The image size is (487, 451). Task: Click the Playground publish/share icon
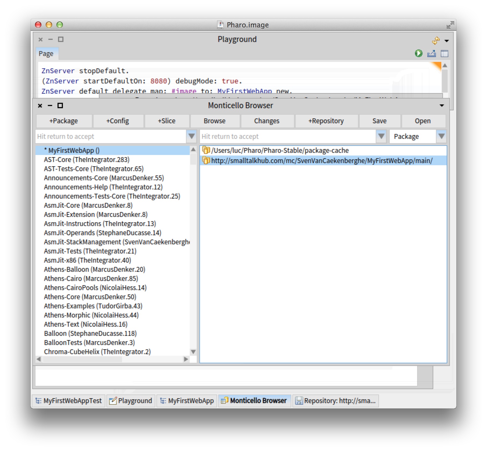[431, 54]
